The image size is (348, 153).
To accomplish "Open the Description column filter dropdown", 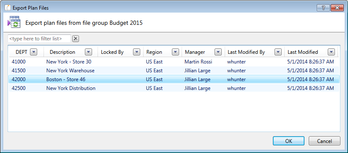I will point(88,52).
